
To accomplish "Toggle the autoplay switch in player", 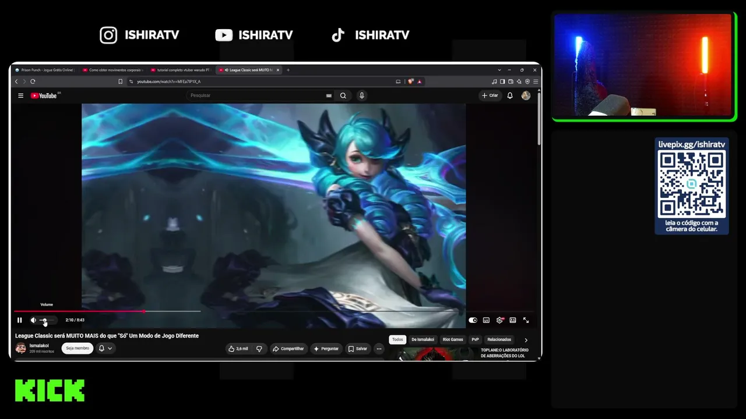I will (x=473, y=320).
